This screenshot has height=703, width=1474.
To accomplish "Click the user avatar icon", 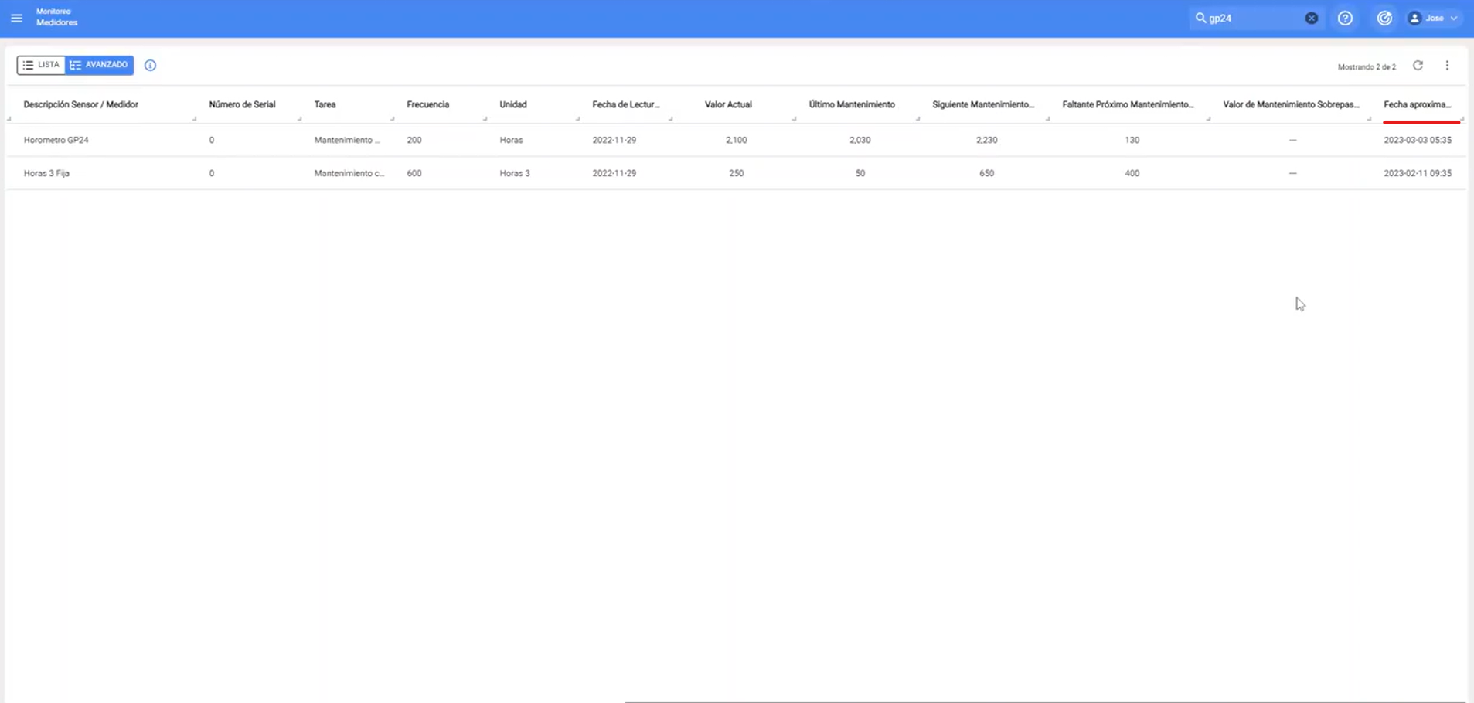I will pyautogui.click(x=1414, y=18).
